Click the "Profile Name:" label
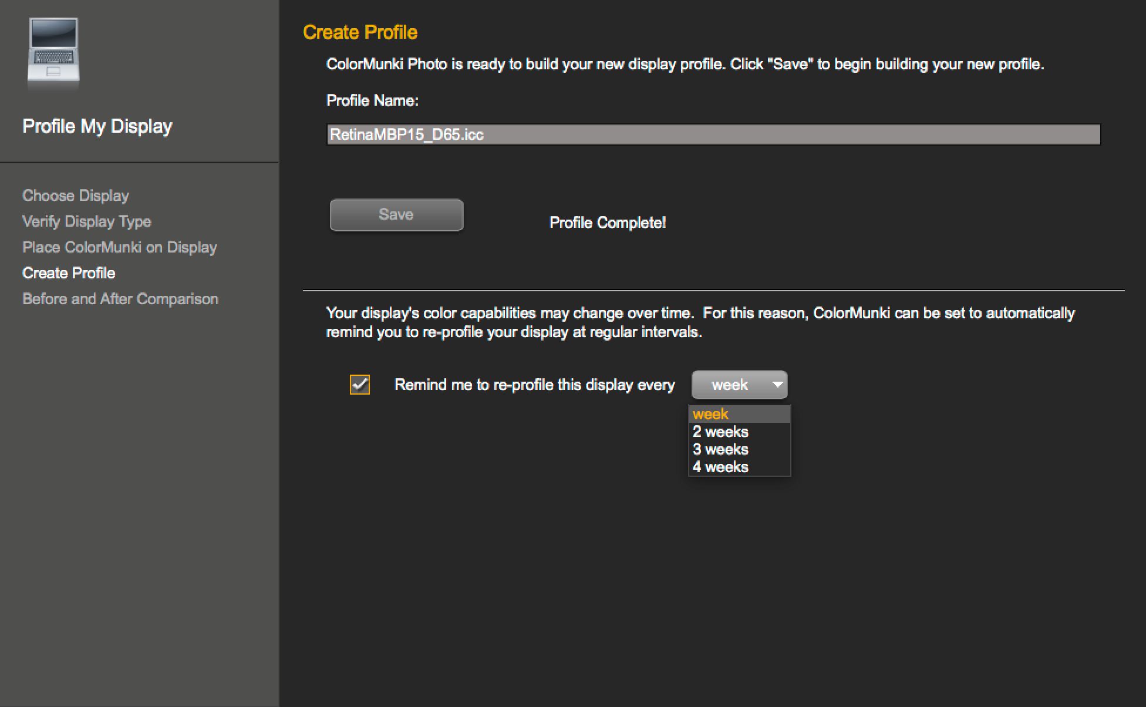 tap(372, 100)
